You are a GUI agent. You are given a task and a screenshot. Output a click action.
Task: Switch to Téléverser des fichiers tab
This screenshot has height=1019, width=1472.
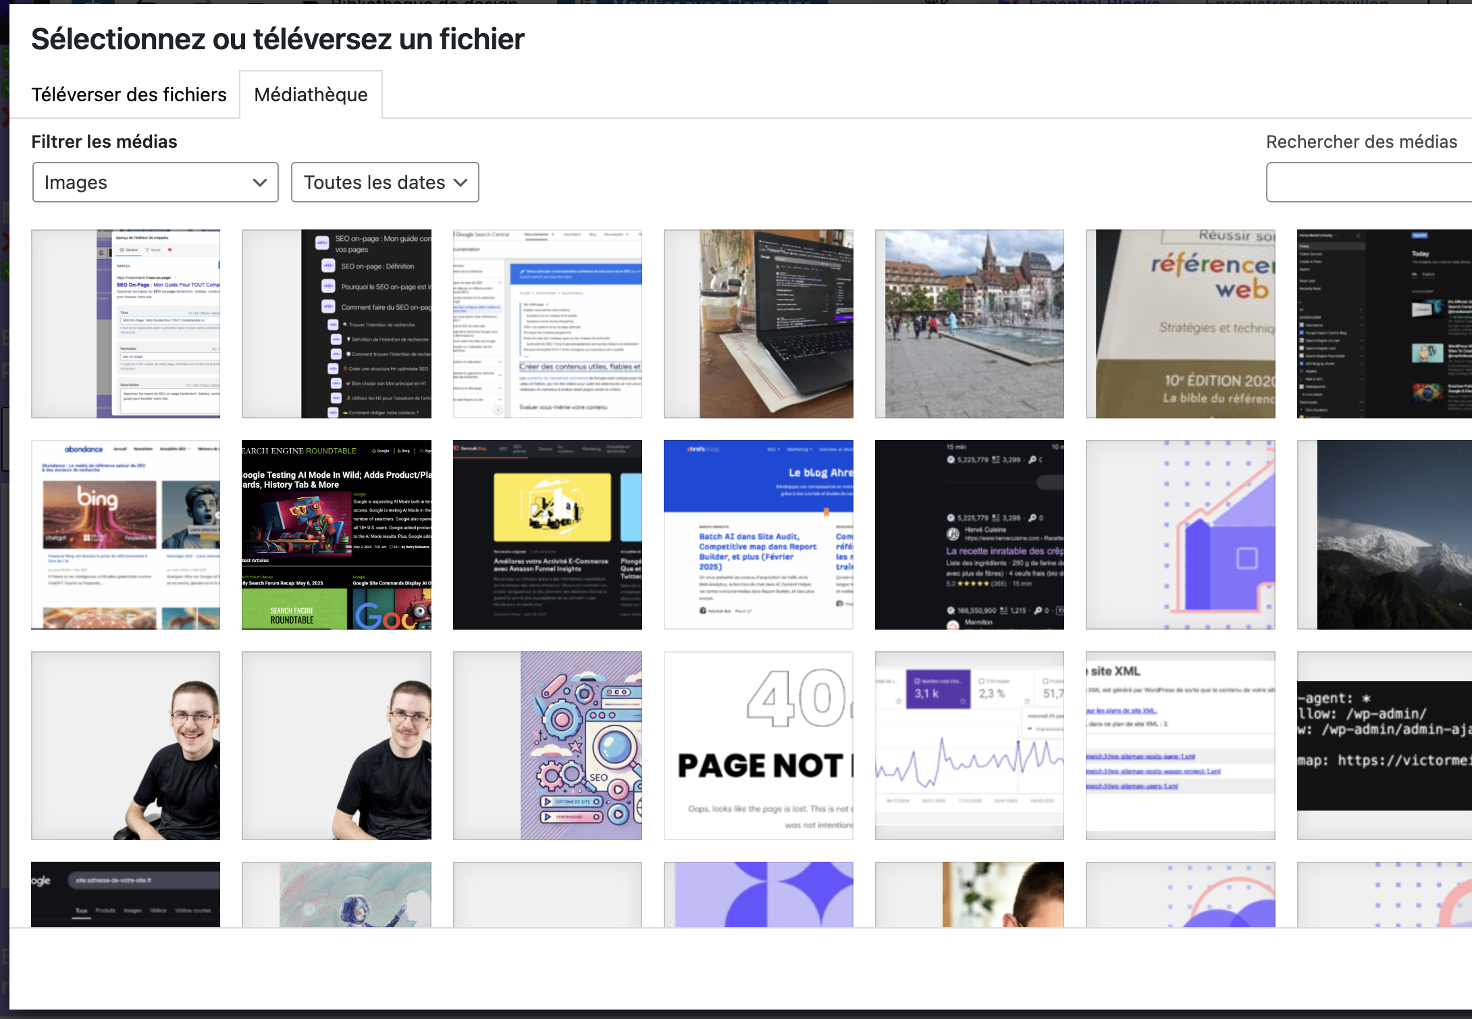pos(129,94)
